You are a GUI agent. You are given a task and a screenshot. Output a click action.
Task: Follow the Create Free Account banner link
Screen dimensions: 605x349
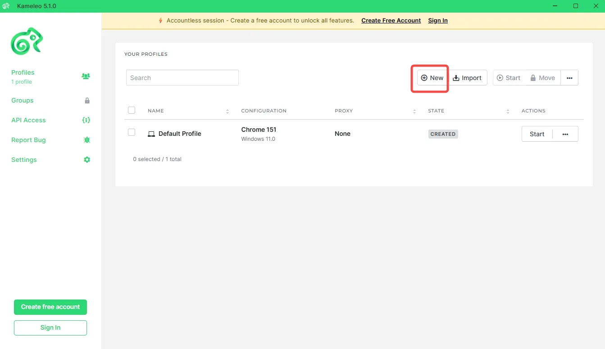(391, 21)
